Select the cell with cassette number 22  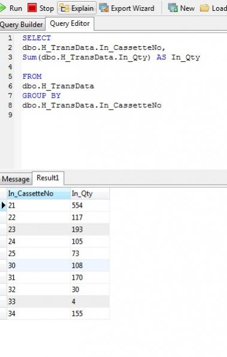click(x=38, y=217)
